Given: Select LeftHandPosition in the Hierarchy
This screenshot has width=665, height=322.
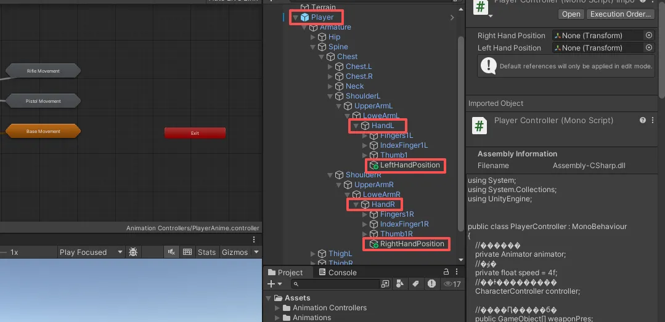Looking at the screenshot, I should click(x=410, y=165).
